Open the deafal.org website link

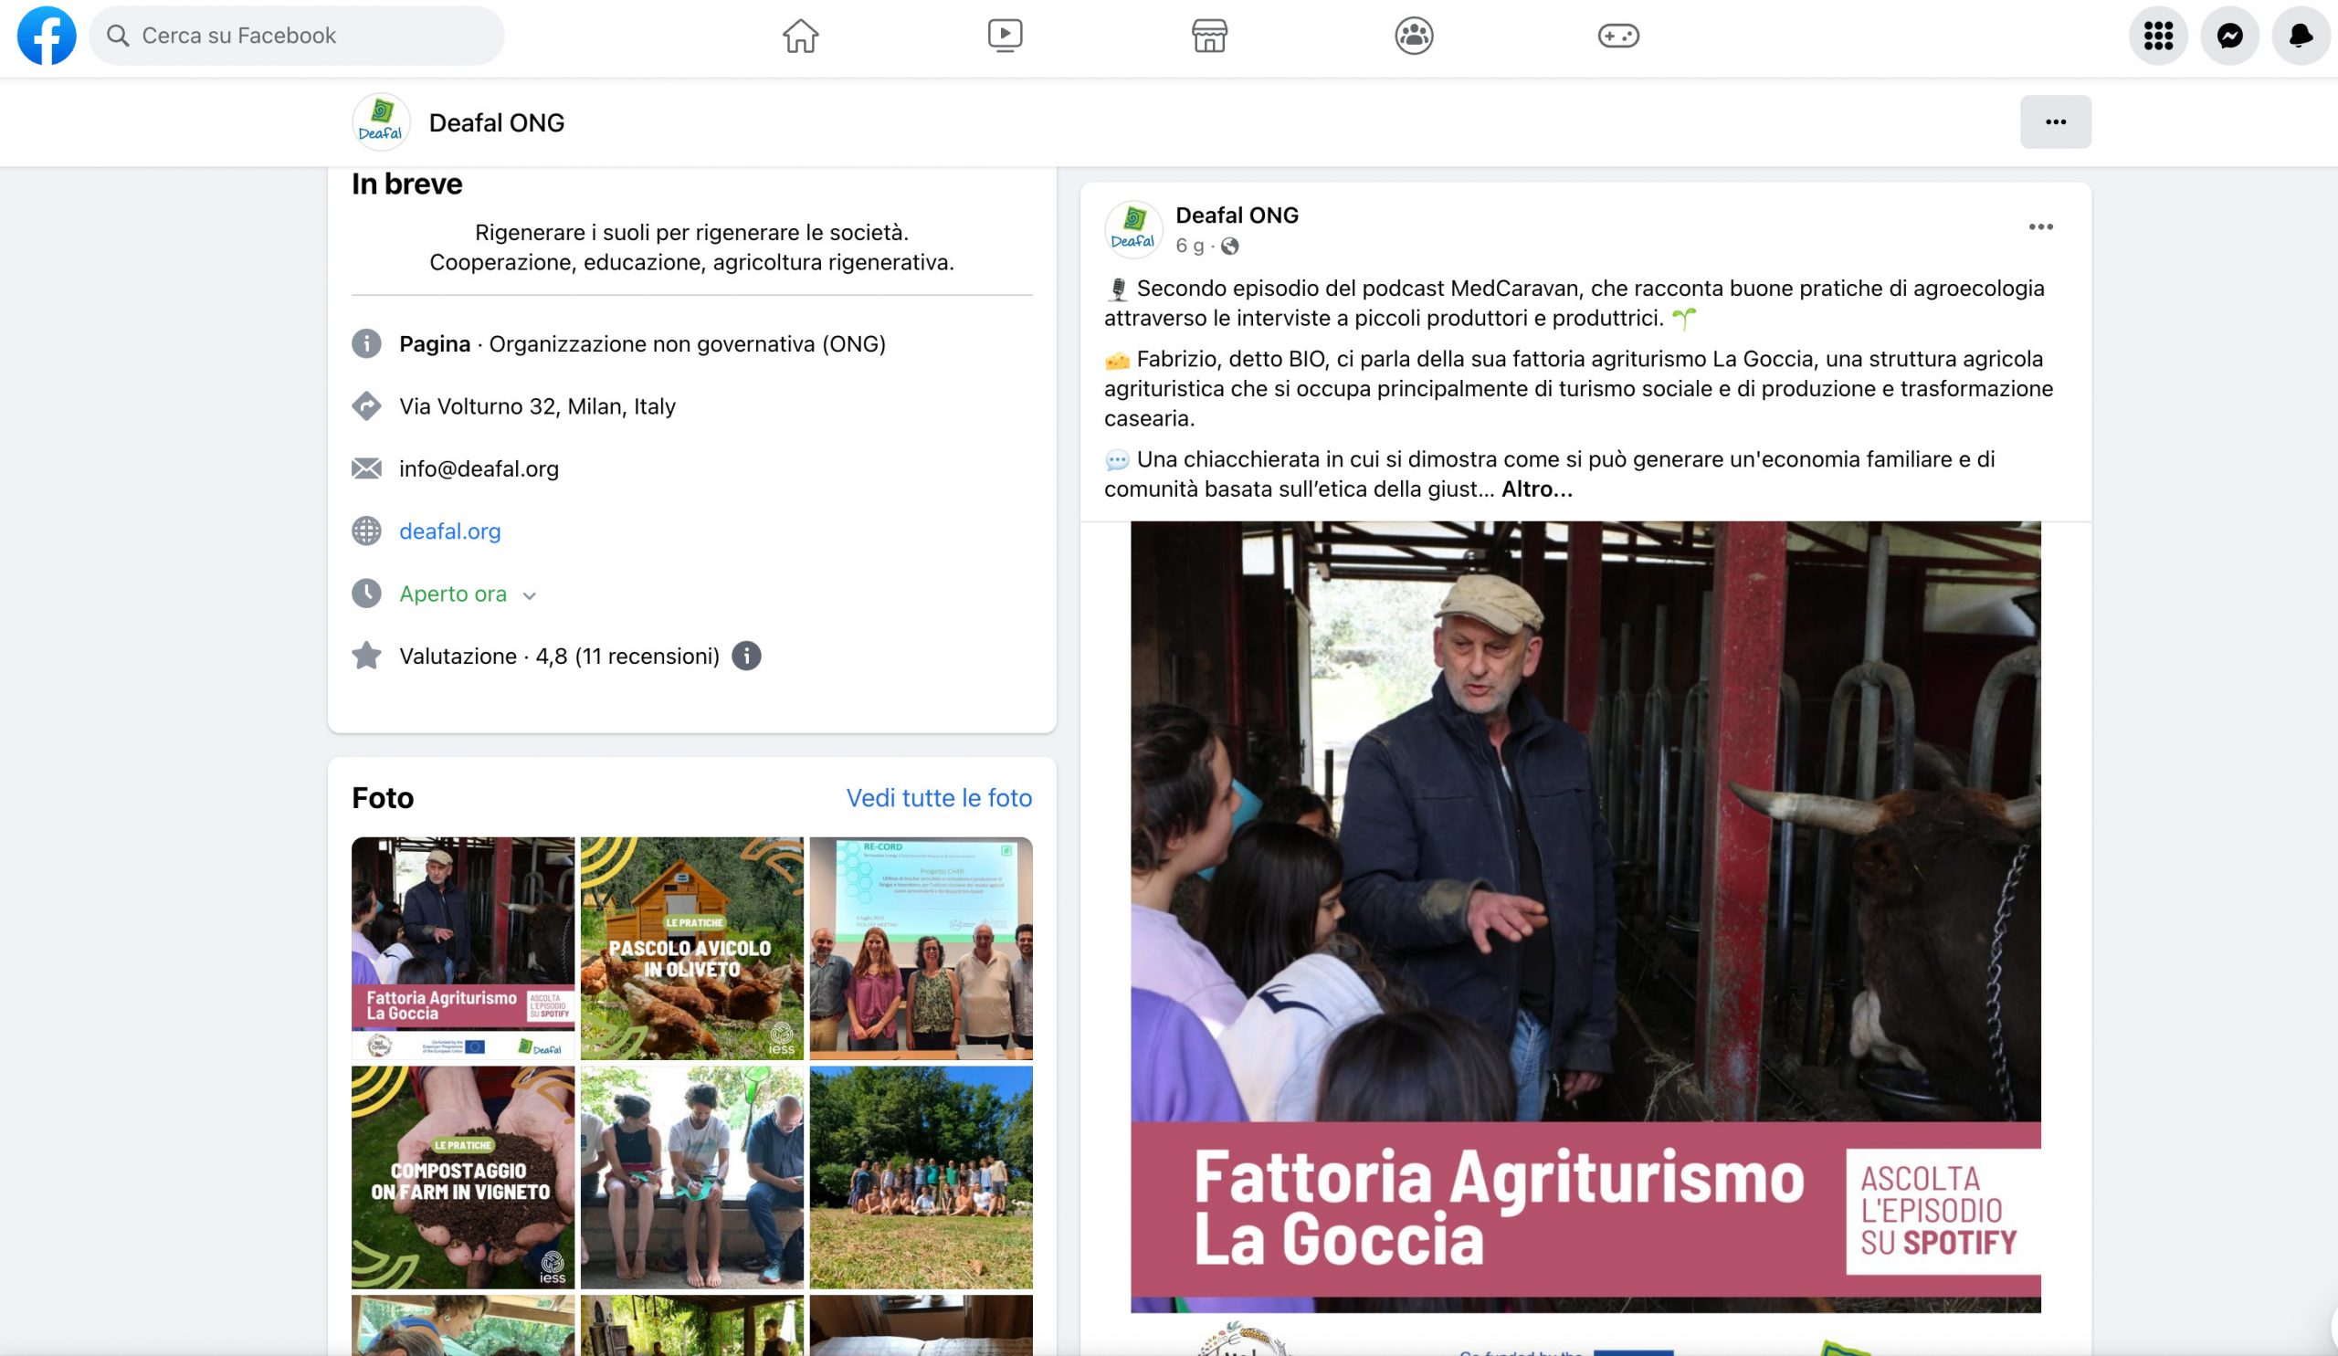click(450, 531)
